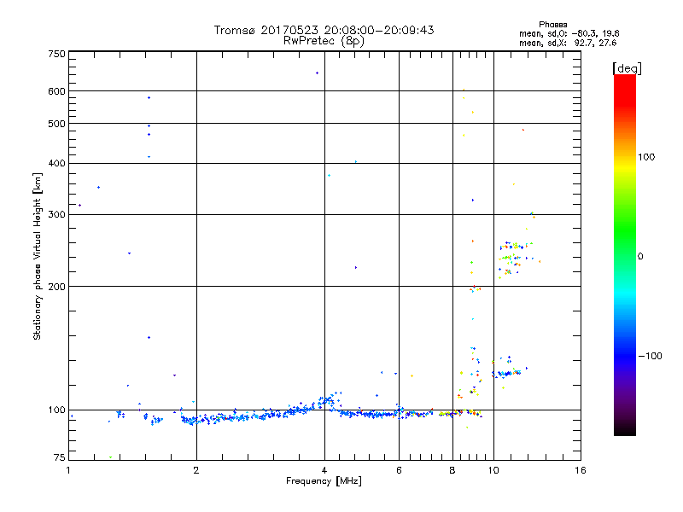This screenshot has height=512, width=683.
Task: Click the colorbar tick label '0'
Action: pos(640,257)
